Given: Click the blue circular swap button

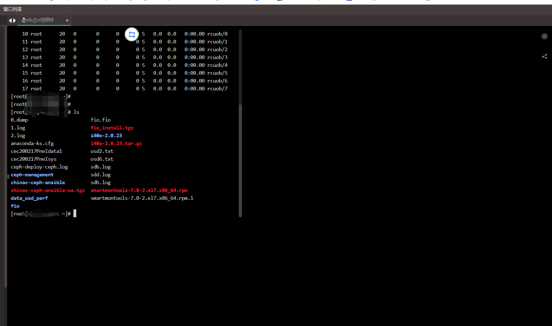Looking at the screenshot, I should pos(132,34).
